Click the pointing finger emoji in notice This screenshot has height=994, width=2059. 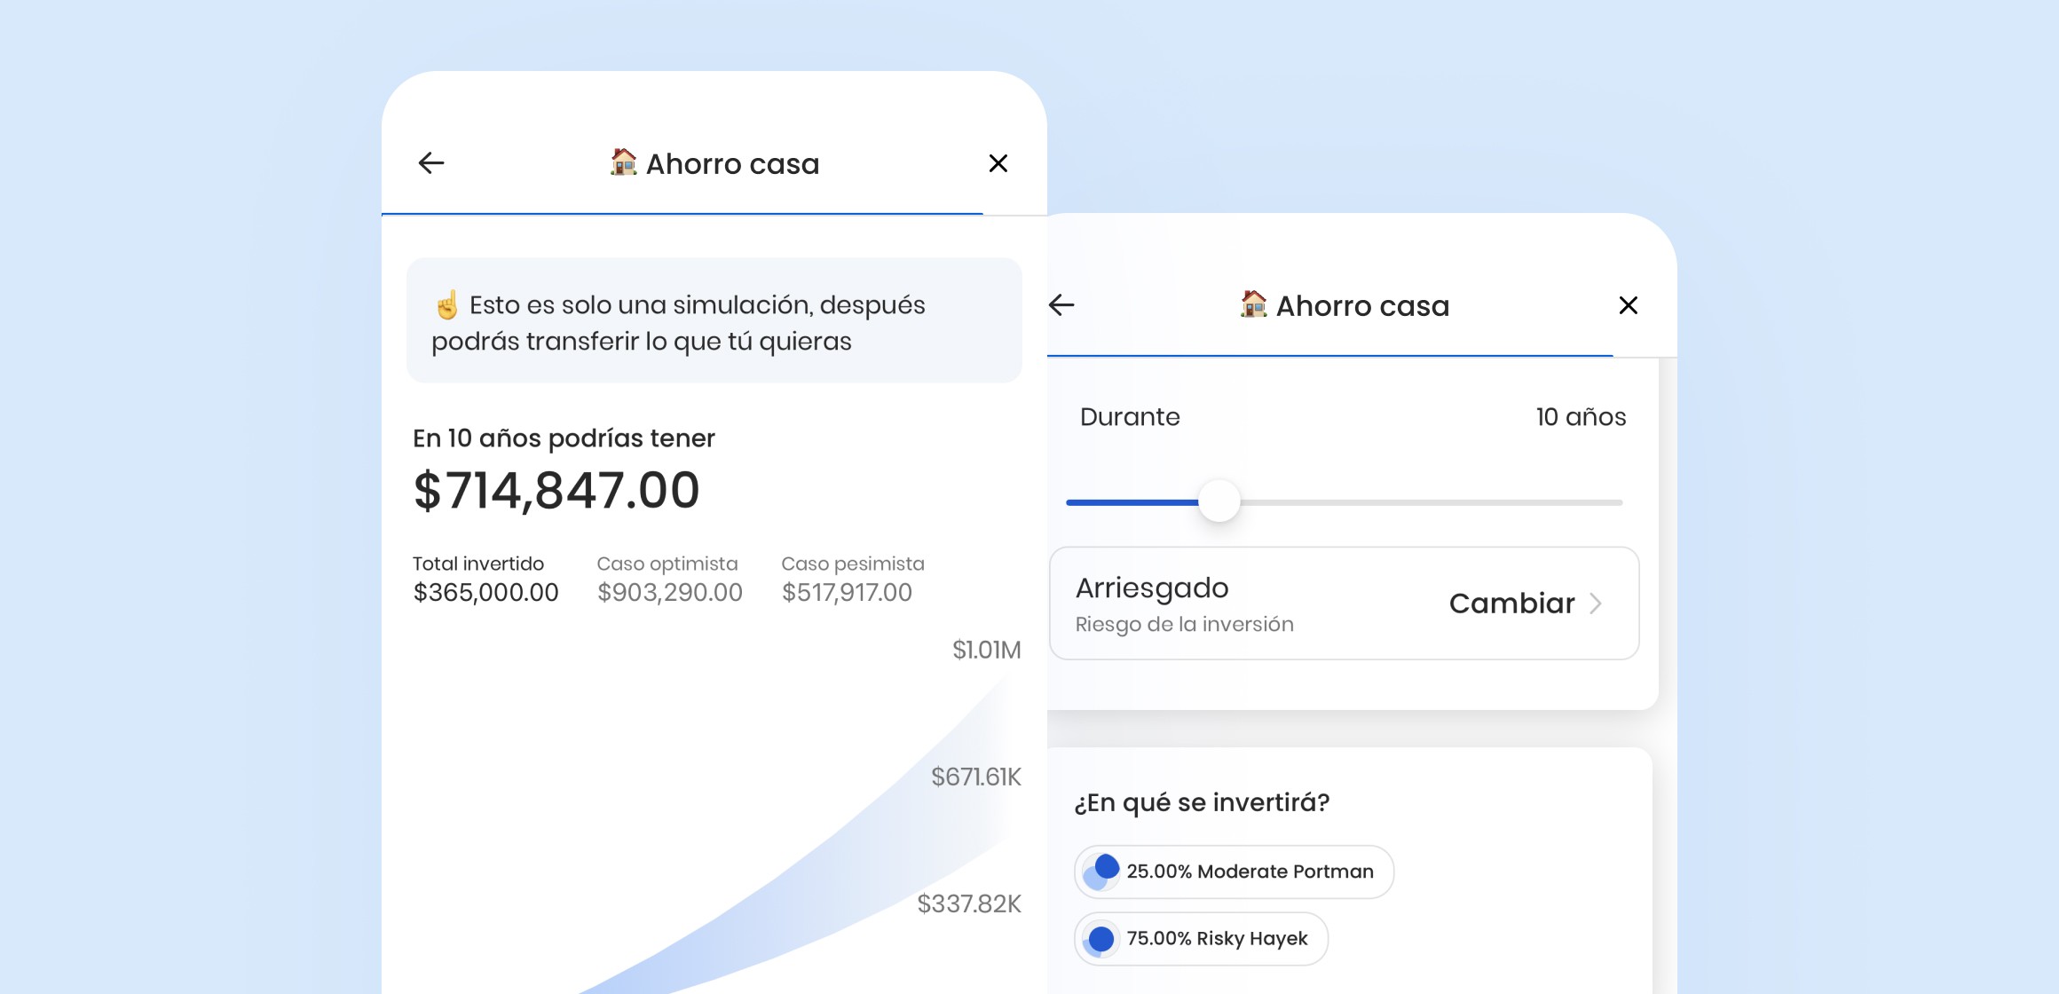coord(447,305)
